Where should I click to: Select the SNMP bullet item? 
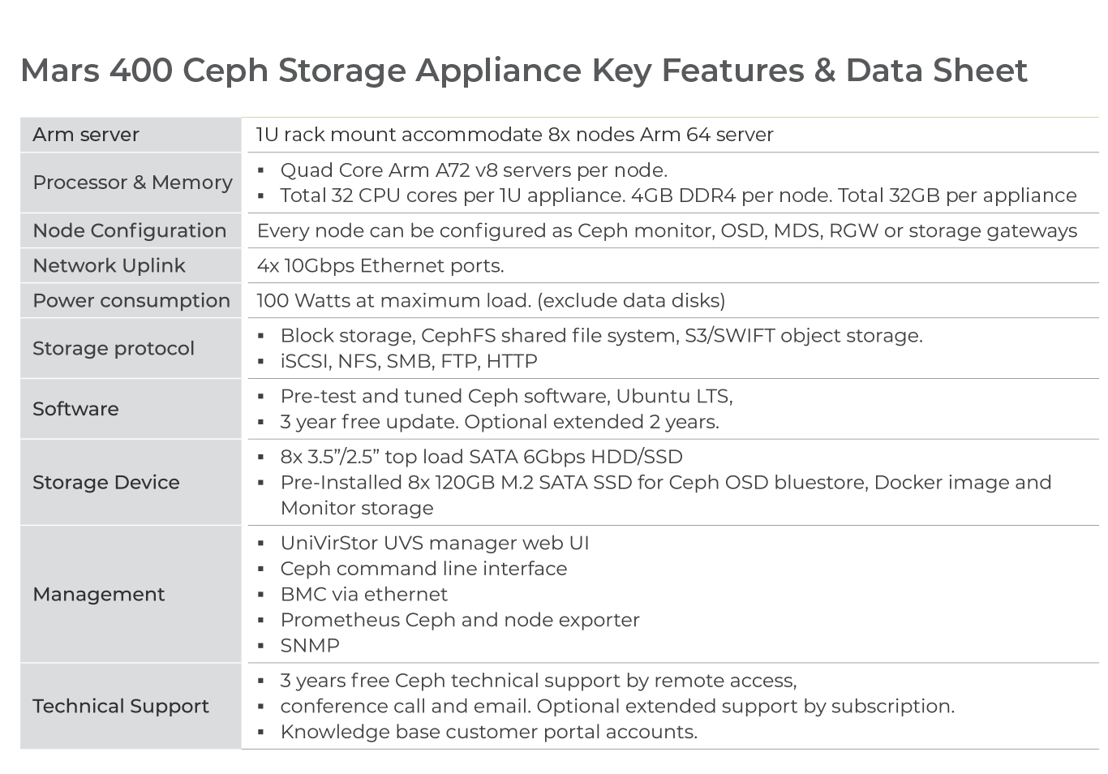tap(310, 645)
